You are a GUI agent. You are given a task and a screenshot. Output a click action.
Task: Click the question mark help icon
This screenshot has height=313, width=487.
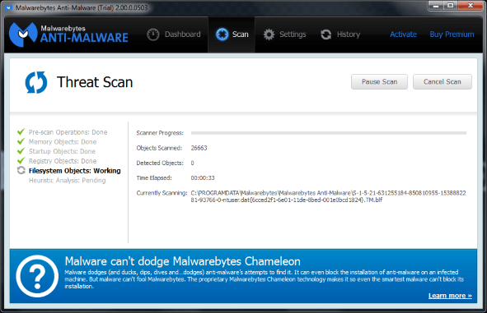[x=37, y=276]
